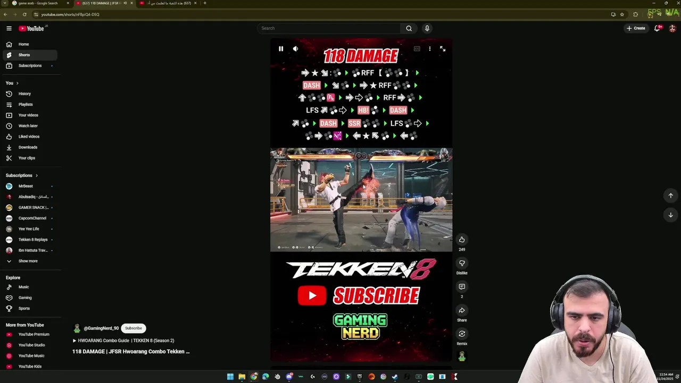Screen dimensions: 681x383
Task: Subscribe to @GamingNerd_90
Action: [134, 328]
